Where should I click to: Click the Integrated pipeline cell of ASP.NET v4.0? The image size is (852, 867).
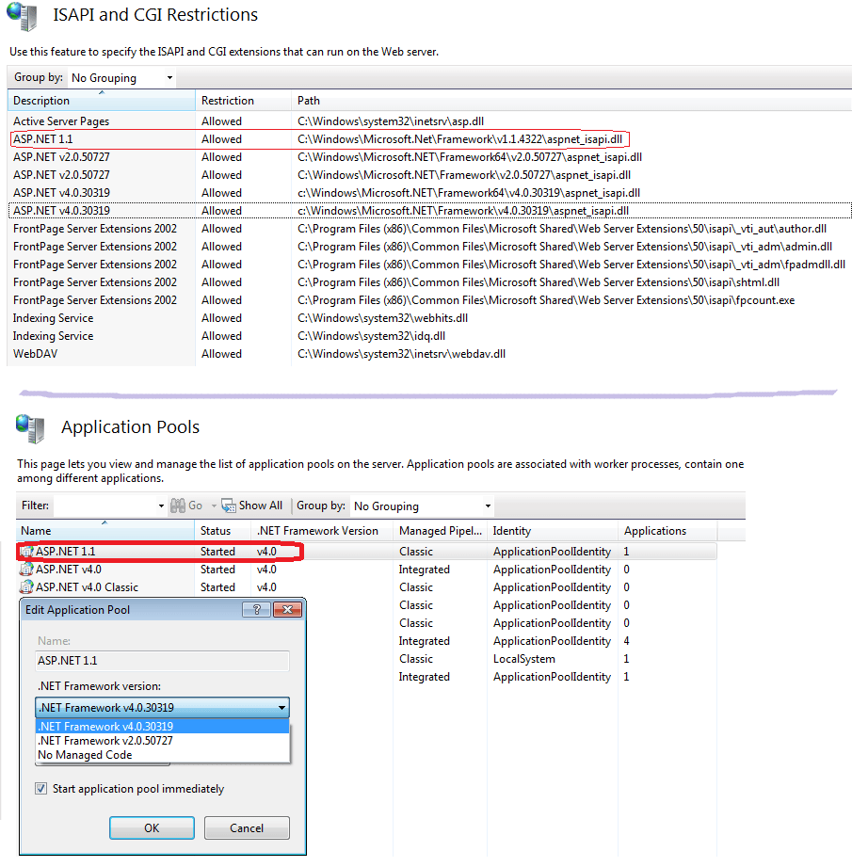pos(424,570)
